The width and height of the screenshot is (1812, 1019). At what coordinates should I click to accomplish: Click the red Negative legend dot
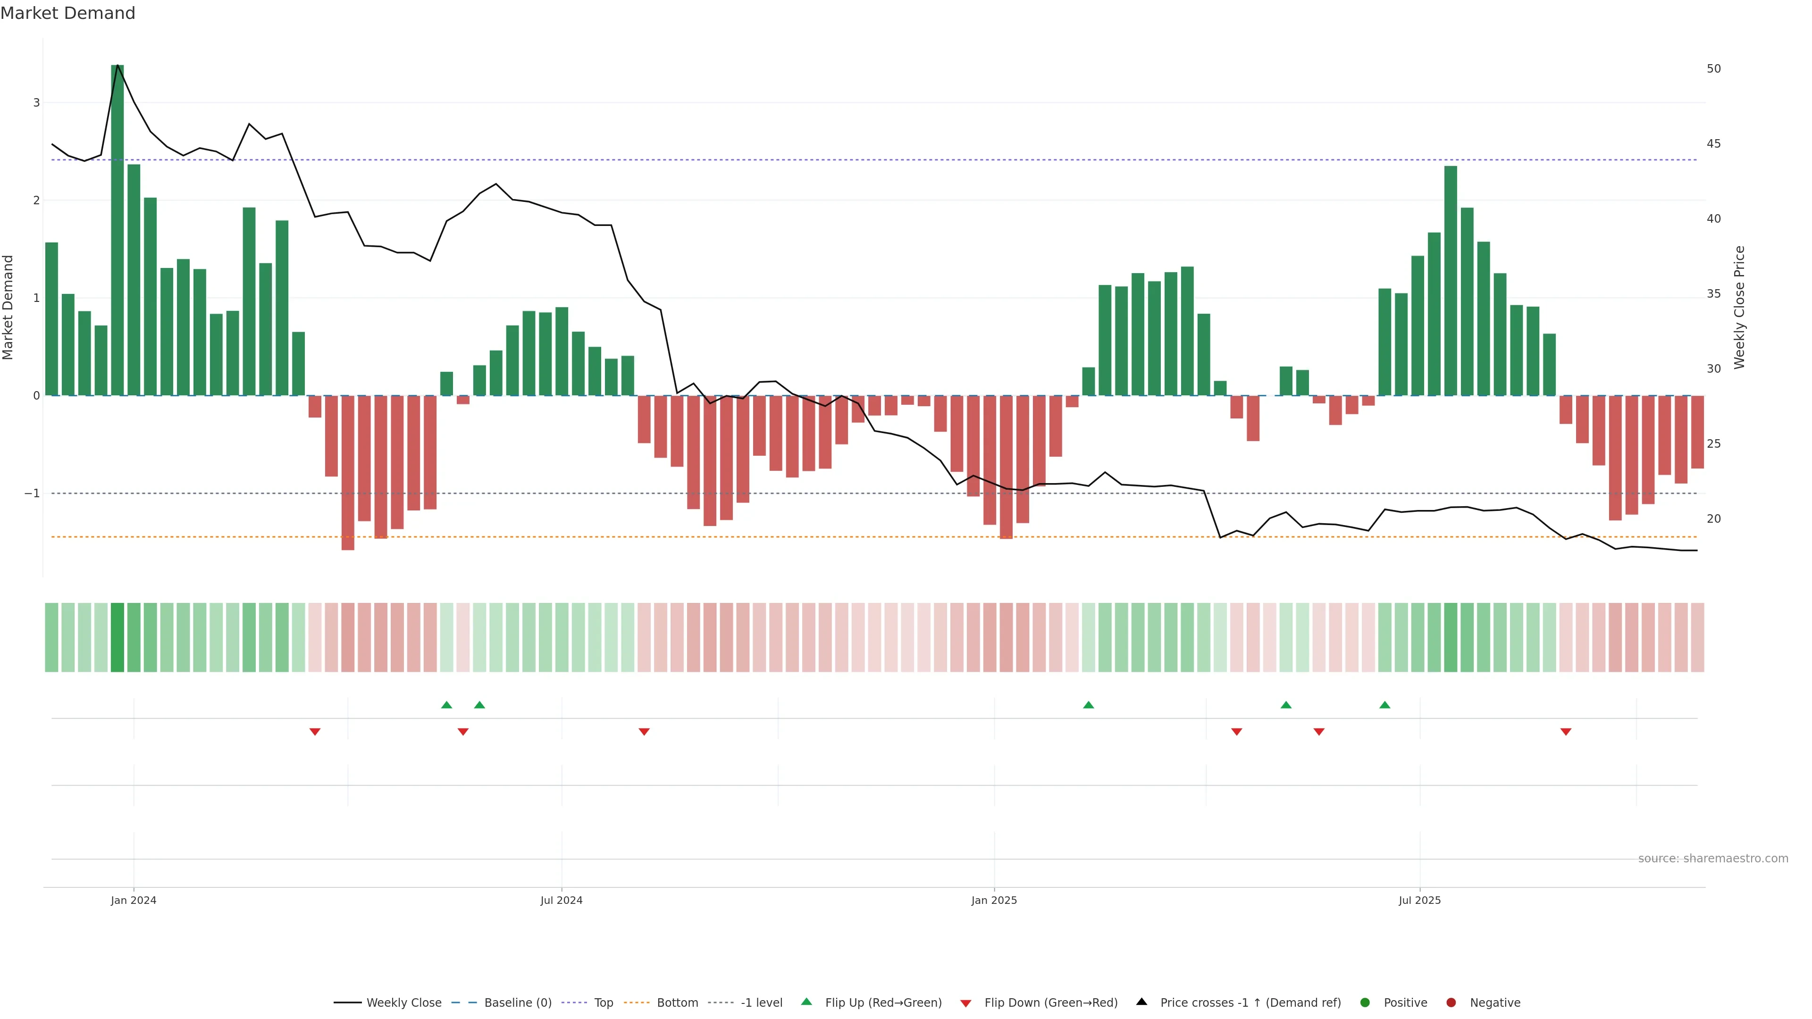tap(1451, 1003)
